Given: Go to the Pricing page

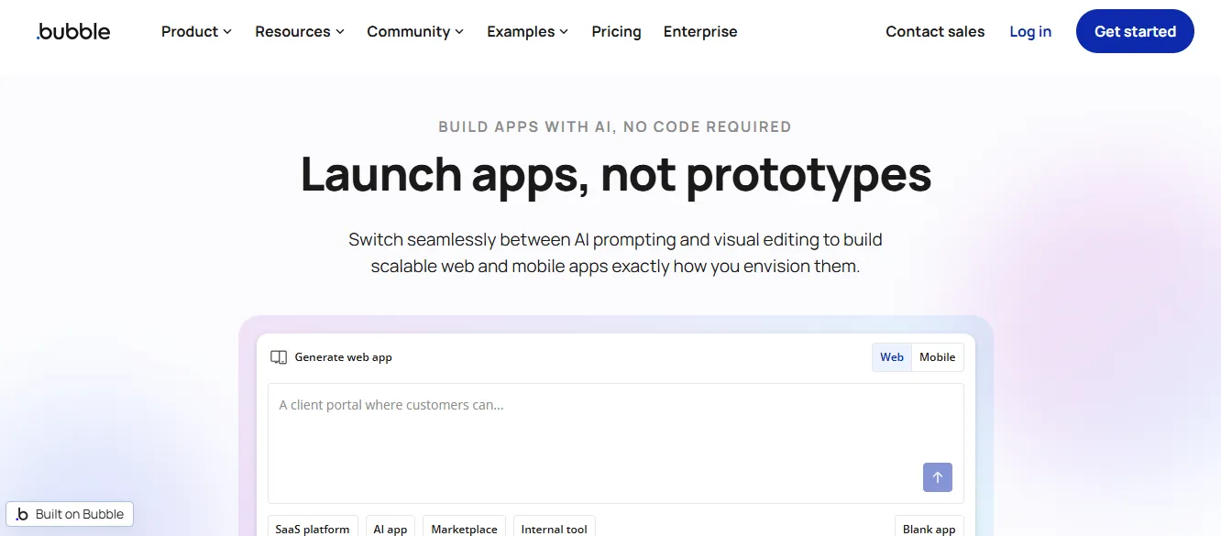Looking at the screenshot, I should point(616,32).
